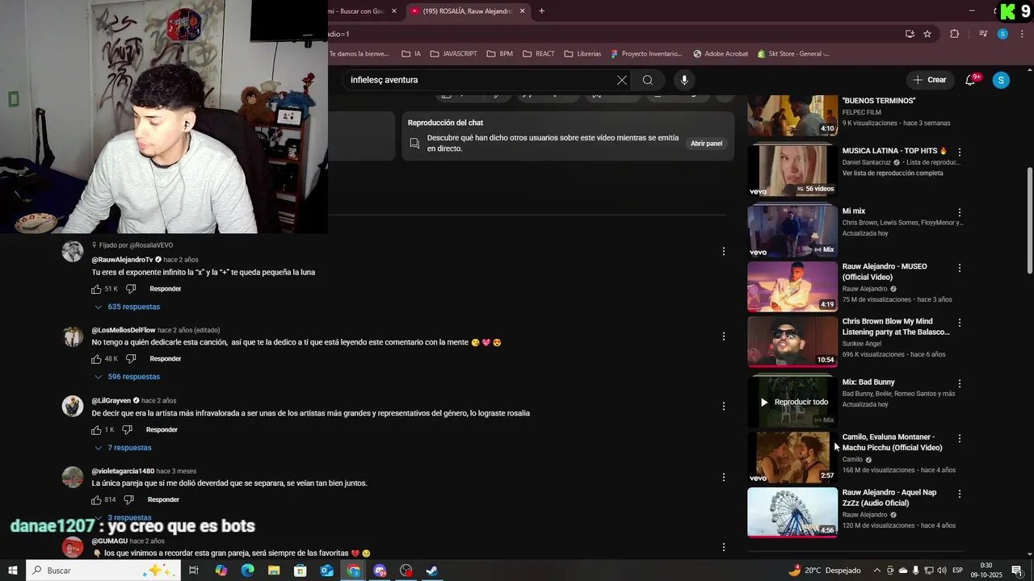Click the taskbar Buscar search box
The height and width of the screenshot is (581, 1034).
coord(103,571)
